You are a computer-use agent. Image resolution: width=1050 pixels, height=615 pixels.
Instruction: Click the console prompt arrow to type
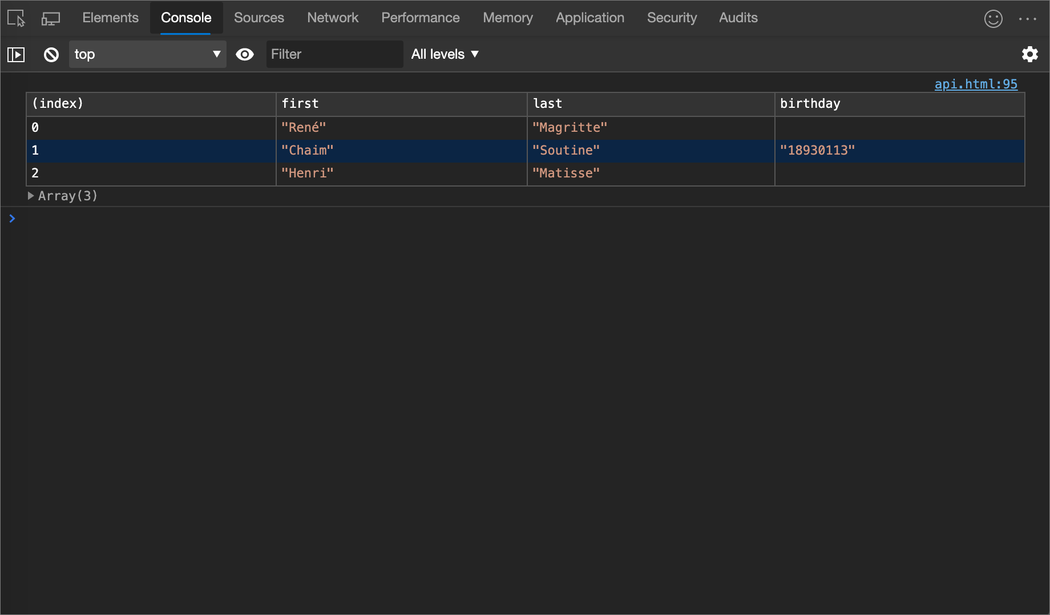[x=13, y=219]
